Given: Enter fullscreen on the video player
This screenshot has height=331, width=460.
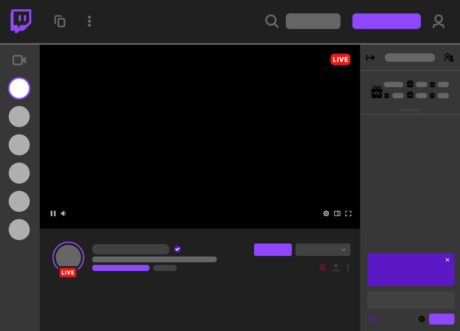Looking at the screenshot, I should (x=348, y=213).
